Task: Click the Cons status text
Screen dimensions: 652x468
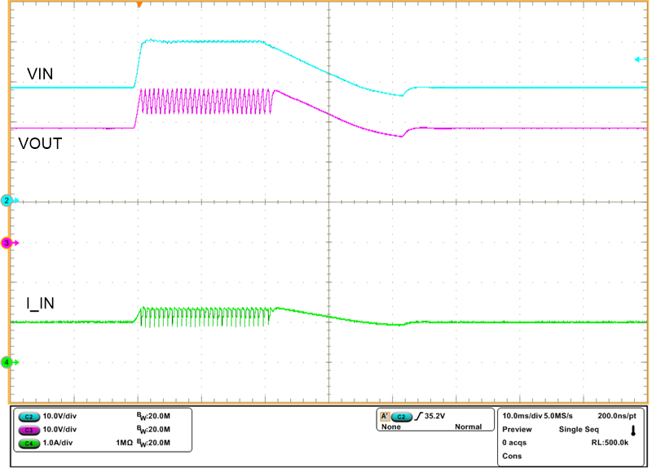Action: pos(512,456)
